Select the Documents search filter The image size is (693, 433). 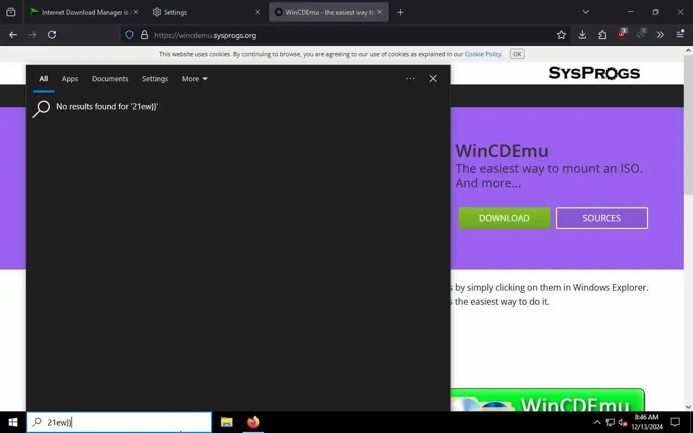tap(110, 78)
